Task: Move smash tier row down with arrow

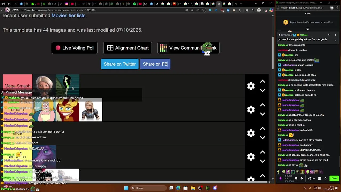Action: (262, 114)
